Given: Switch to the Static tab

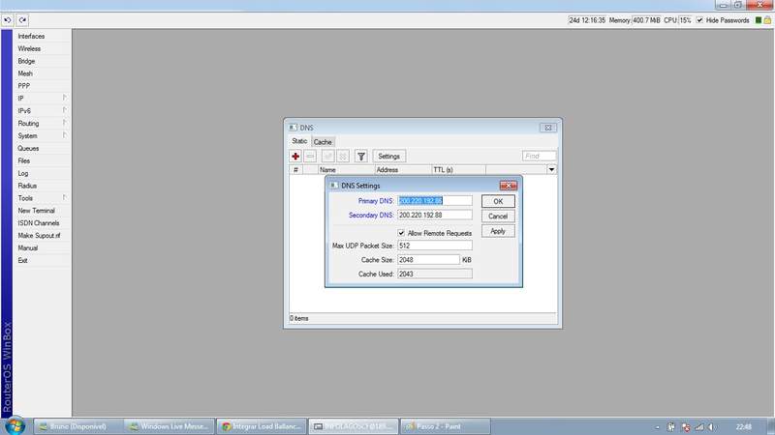Looking at the screenshot, I should tap(299, 141).
